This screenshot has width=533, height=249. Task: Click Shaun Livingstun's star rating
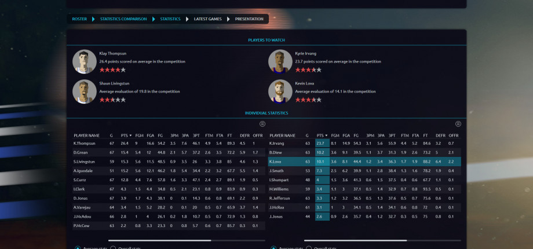pos(112,100)
